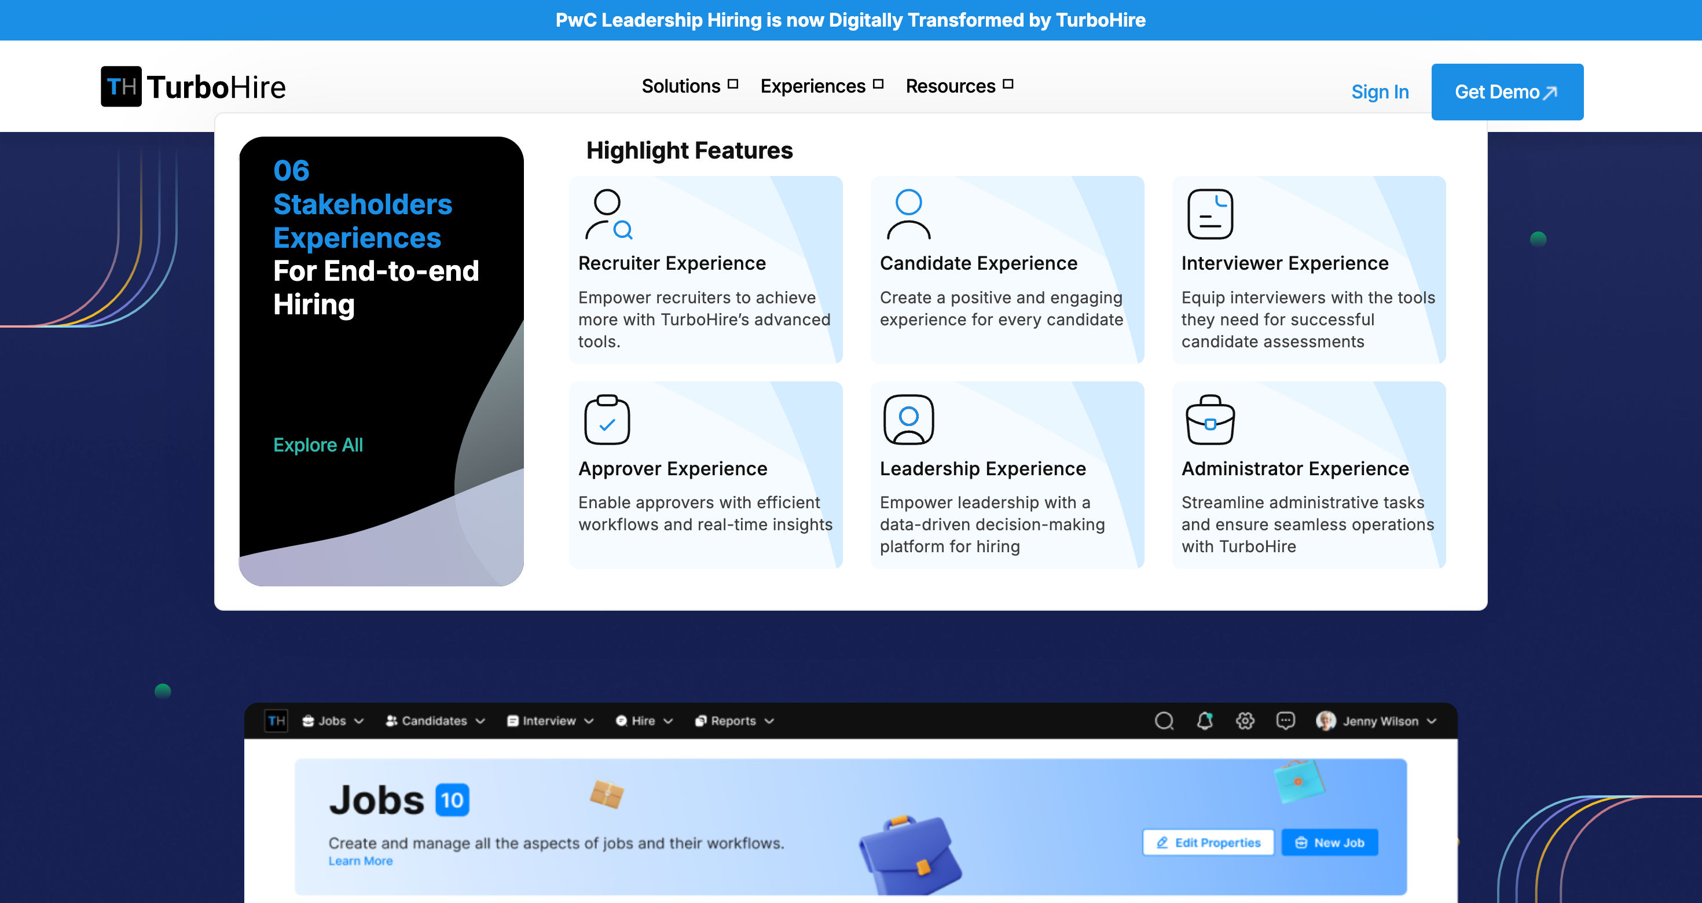Click the Approver Experience clipboard check icon

pyautogui.click(x=607, y=420)
